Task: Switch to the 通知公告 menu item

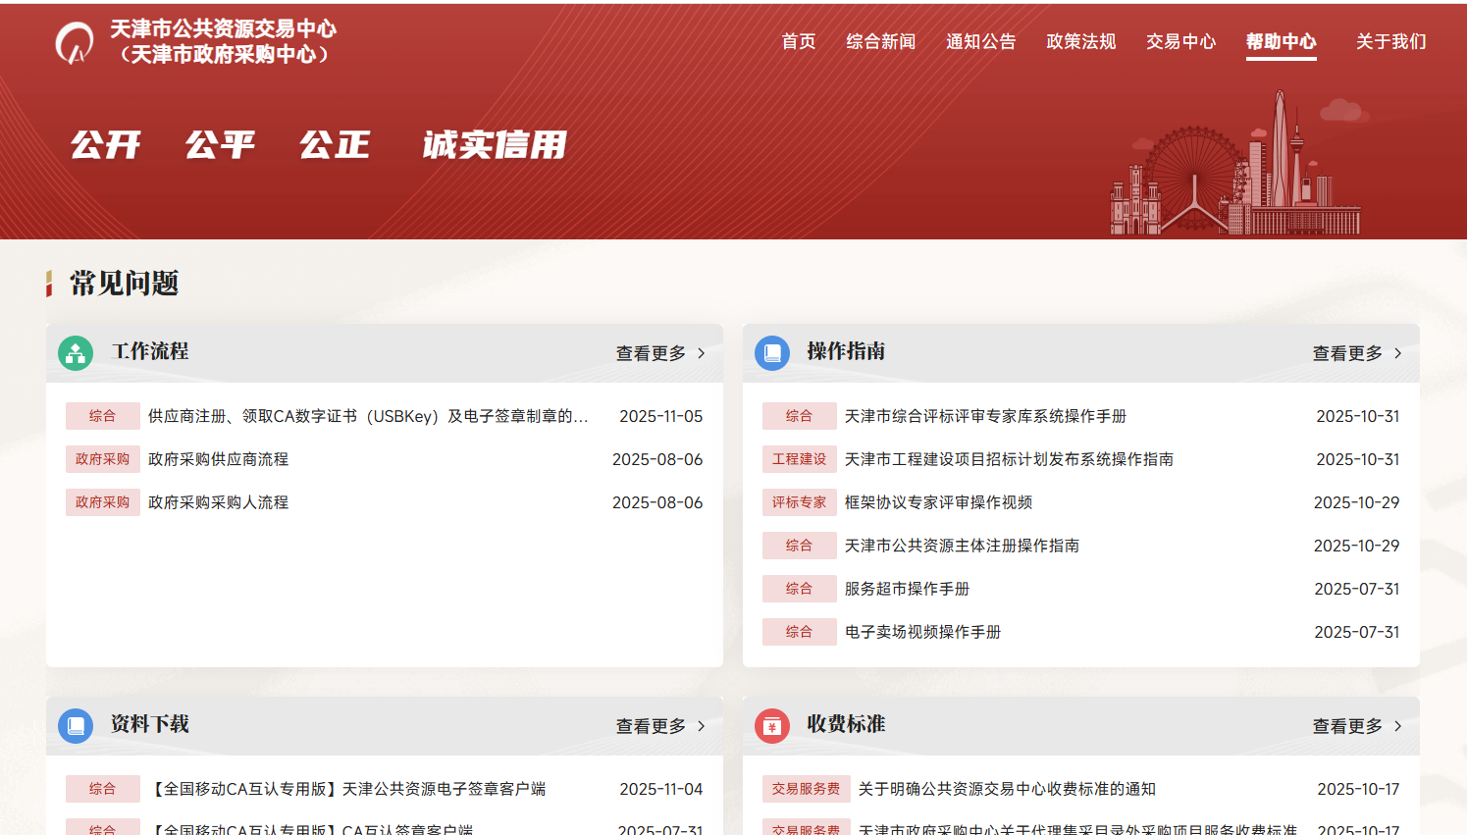Action: pyautogui.click(x=980, y=41)
